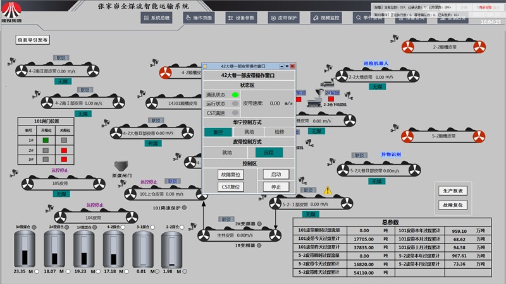Screen dimensions: 506x284
Task: Switch to the 操作页面 menu
Action: pyautogui.click(x=199, y=18)
